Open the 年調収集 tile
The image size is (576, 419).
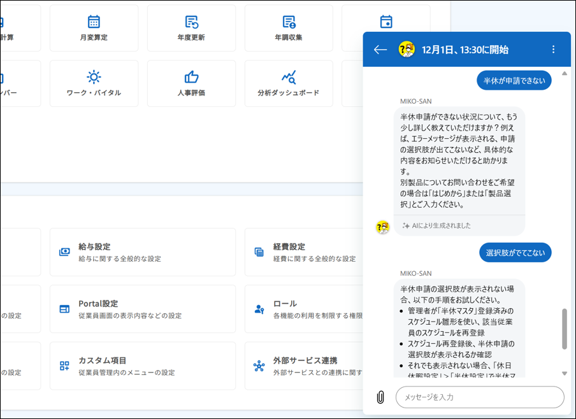point(289,28)
